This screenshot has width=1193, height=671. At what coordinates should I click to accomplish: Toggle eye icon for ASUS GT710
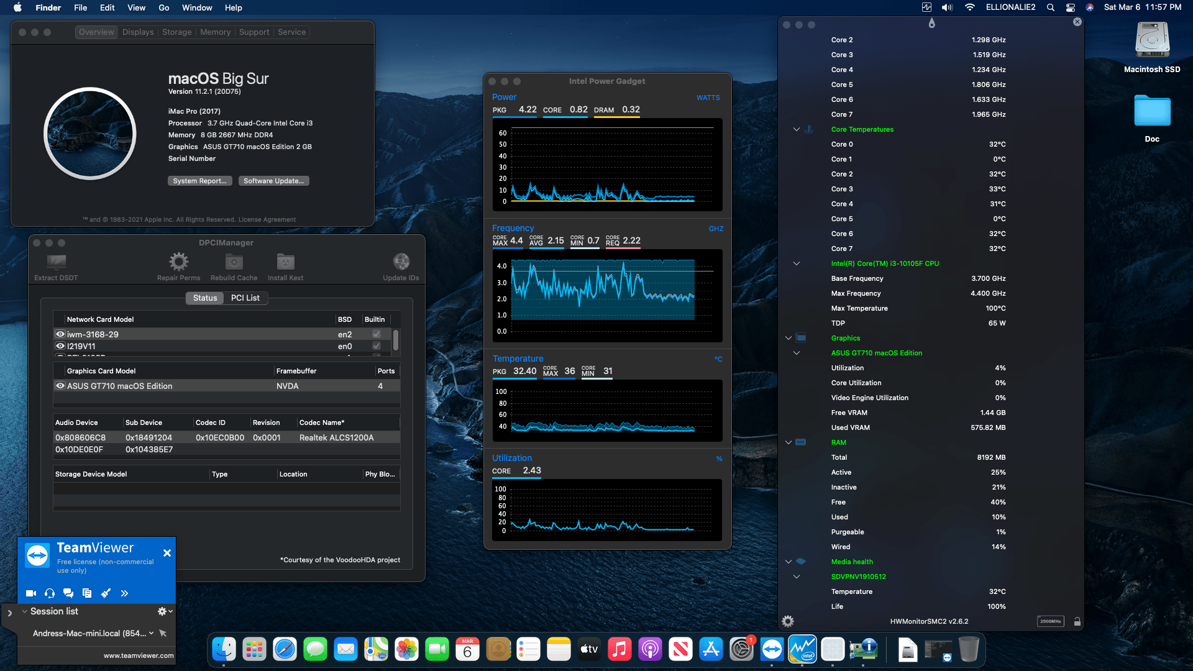point(60,386)
